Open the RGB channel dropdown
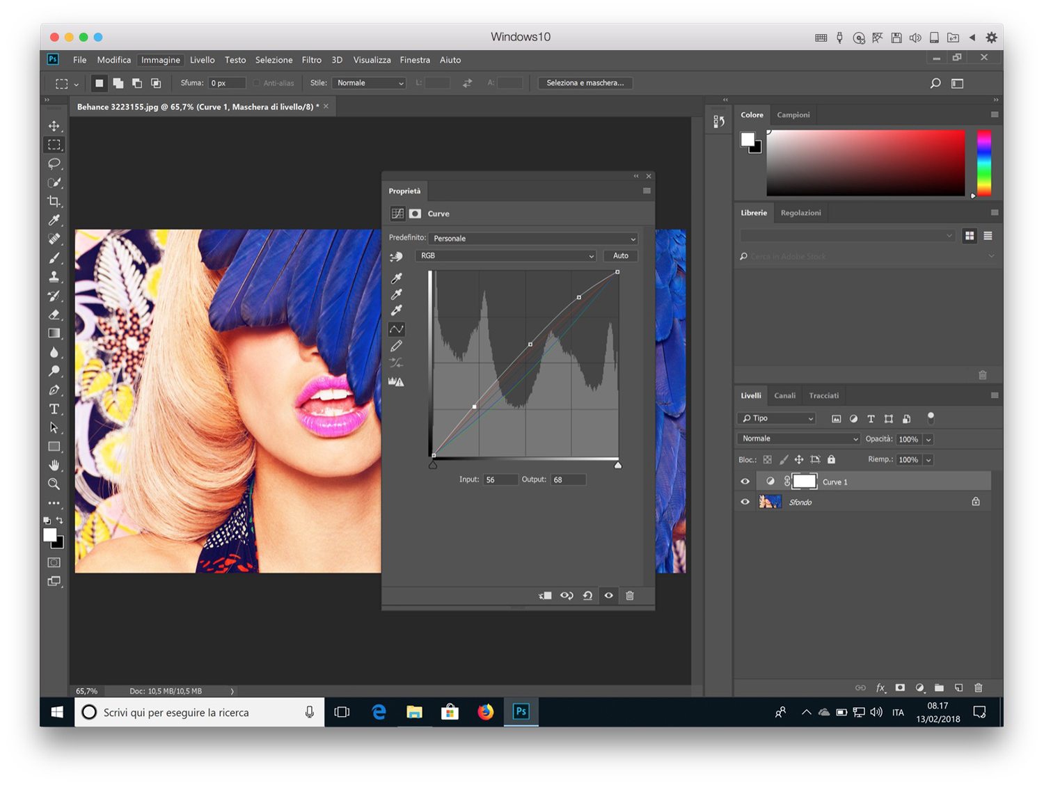The image size is (1044, 785). coord(506,256)
